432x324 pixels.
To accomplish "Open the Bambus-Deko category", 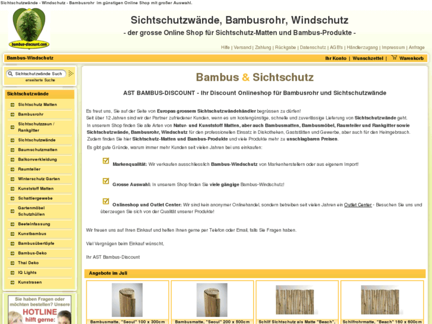I will (32, 253).
